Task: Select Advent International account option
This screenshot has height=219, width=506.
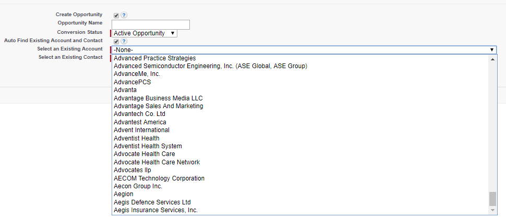Action: [x=141, y=130]
